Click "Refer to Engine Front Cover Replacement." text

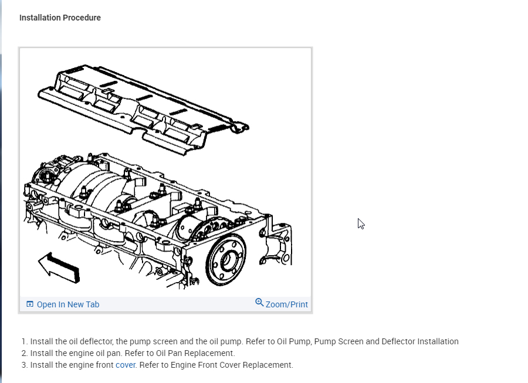(216, 365)
